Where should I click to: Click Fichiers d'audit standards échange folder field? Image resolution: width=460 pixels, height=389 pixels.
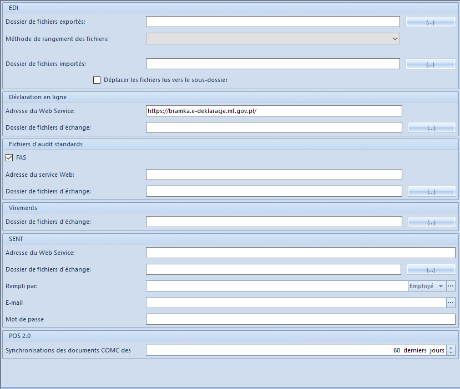(274, 191)
